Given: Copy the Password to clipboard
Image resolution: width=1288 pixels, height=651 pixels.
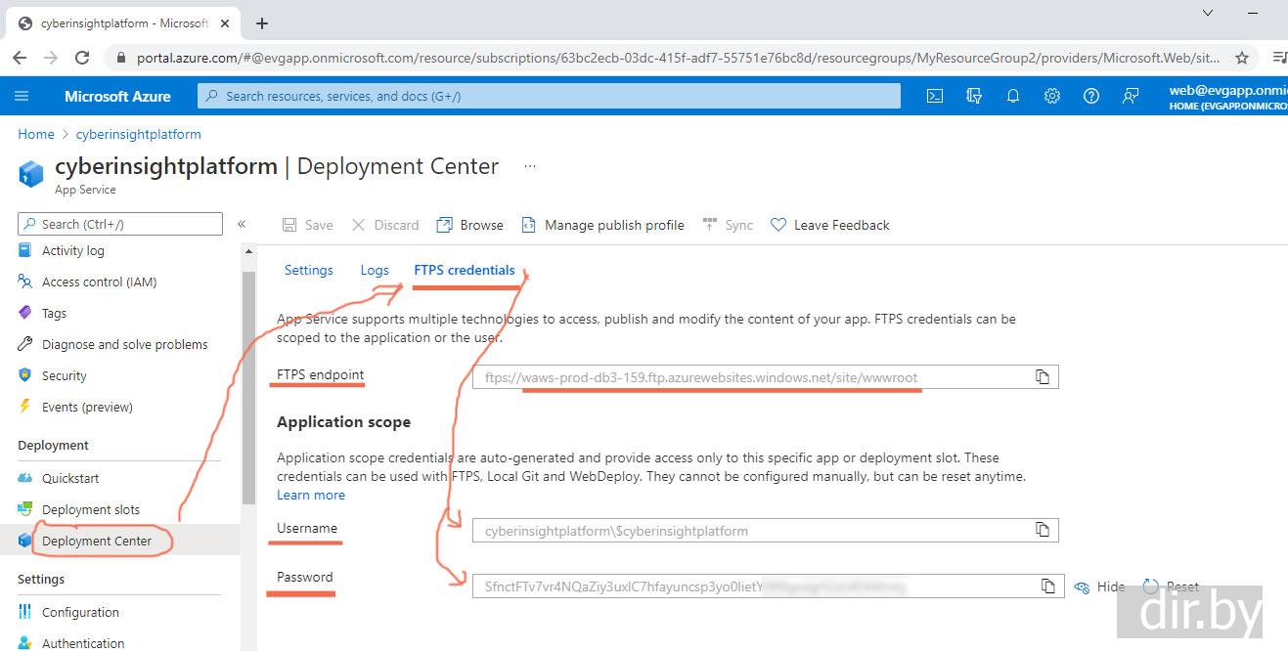Looking at the screenshot, I should tap(1047, 586).
